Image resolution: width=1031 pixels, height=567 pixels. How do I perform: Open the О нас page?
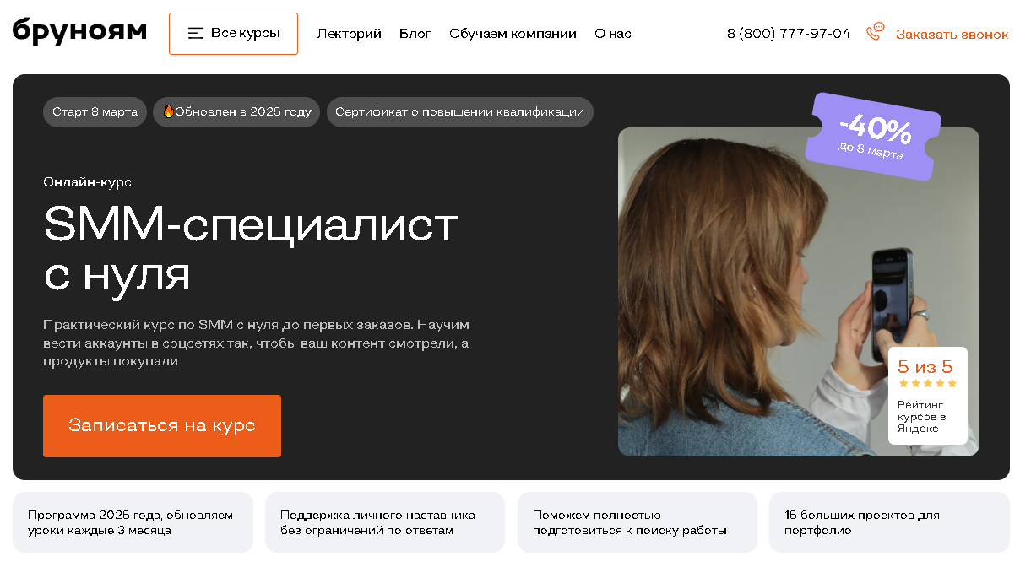pos(613,34)
